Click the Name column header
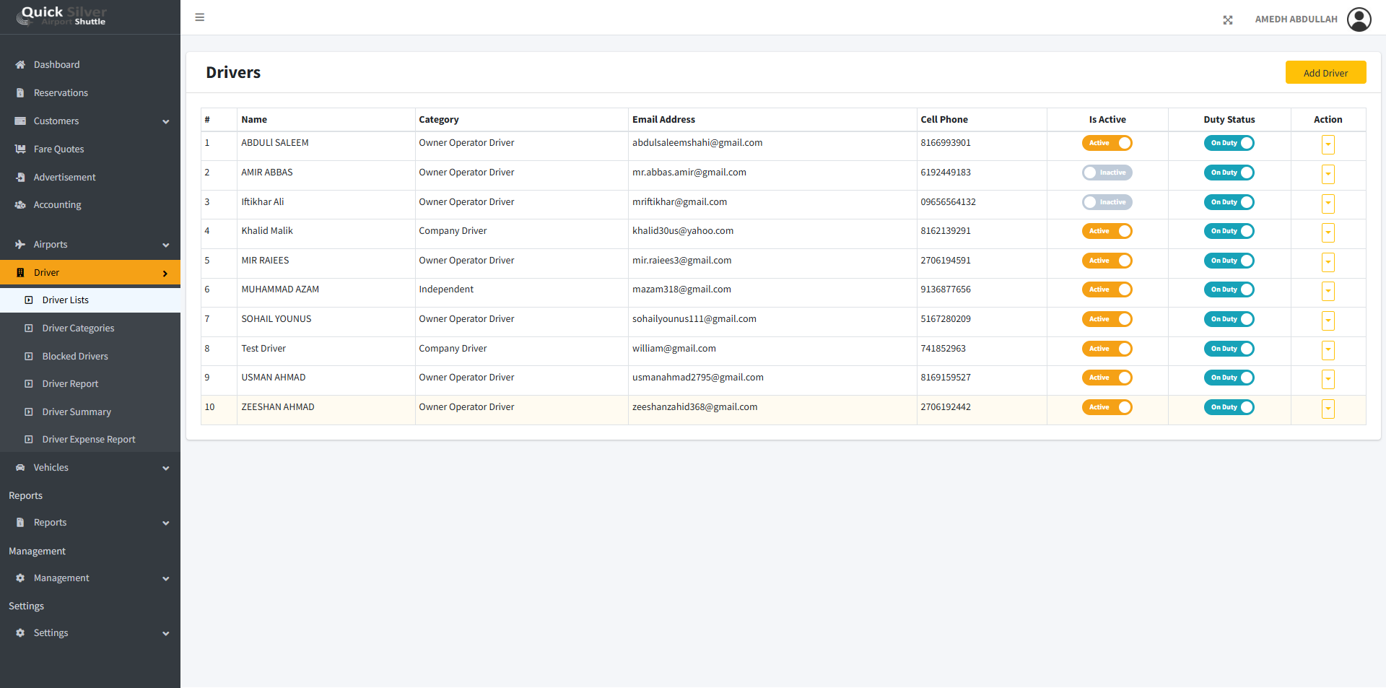This screenshot has width=1386, height=688. pyautogui.click(x=254, y=120)
